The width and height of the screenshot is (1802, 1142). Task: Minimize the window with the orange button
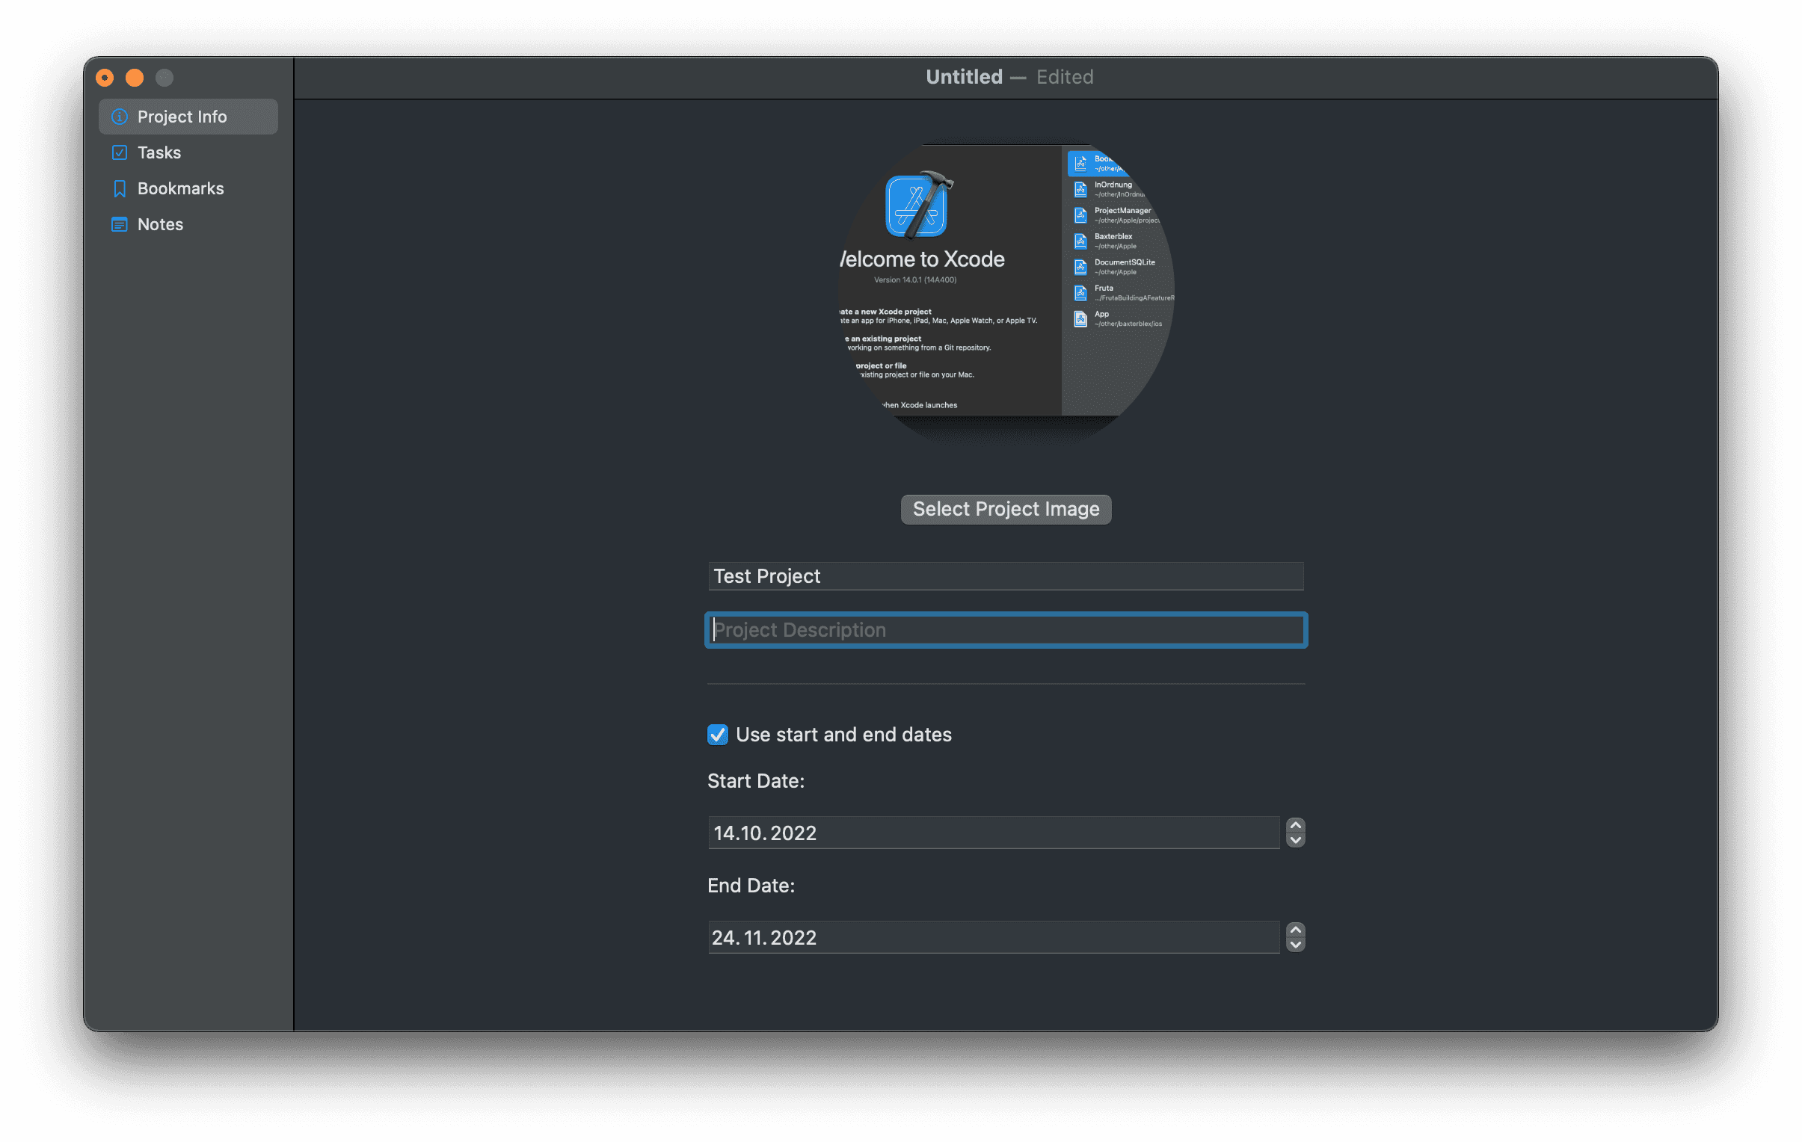pyautogui.click(x=135, y=78)
